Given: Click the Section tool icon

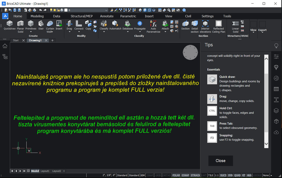Looking at the screenshot, I should [185, 25].
